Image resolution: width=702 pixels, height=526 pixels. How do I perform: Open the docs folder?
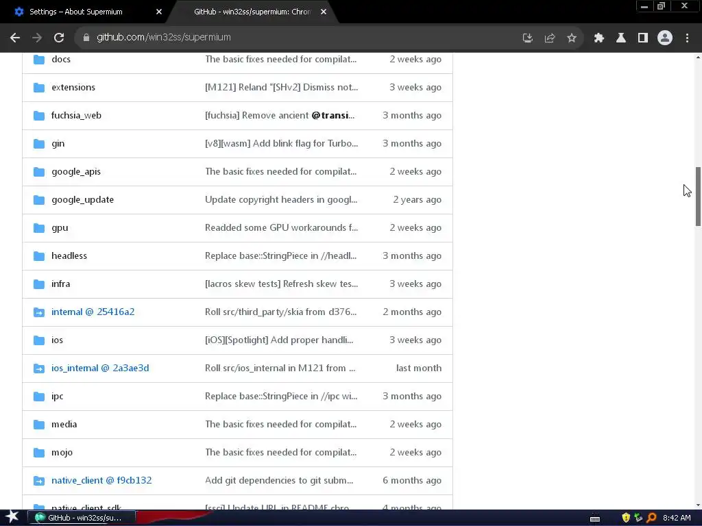(61, 59)
